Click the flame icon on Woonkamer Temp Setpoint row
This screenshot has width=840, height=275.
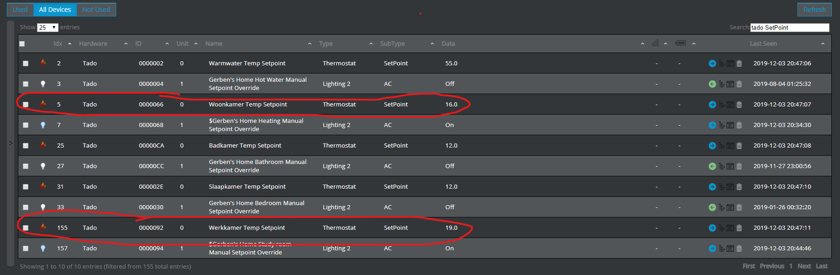pyautogui.click(x=43, y=104)
